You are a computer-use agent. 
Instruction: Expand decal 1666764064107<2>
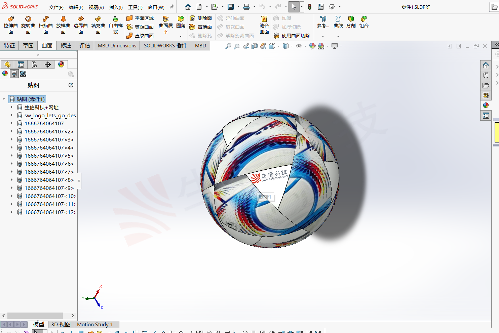click(11, 131)
